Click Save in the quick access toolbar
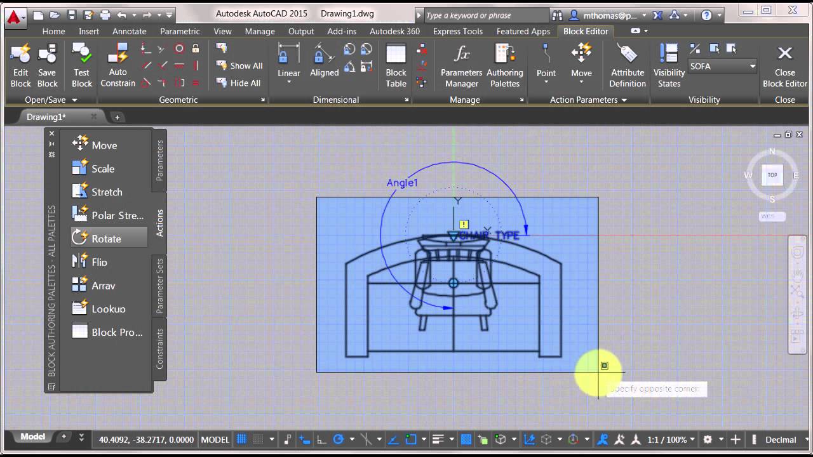The image size is (813, 457). tap(72, 15)
